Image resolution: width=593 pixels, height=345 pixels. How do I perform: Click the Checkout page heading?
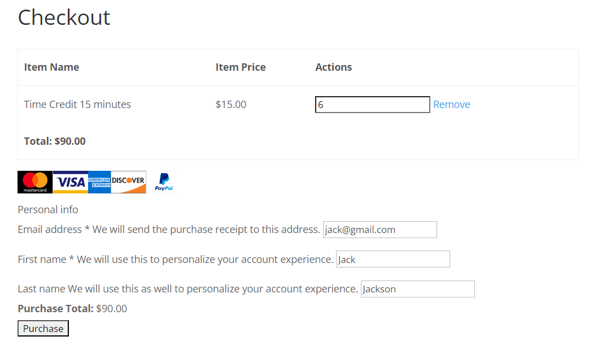coord(64,18)
